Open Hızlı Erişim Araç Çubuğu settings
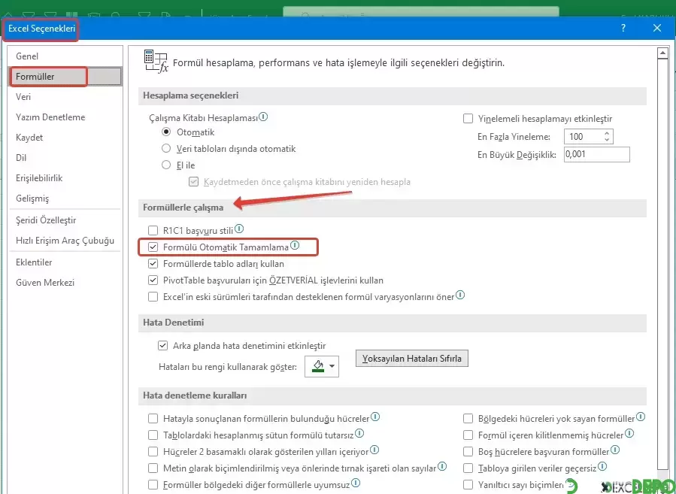Screen dimensions: 676x494 tap(65, 240)
